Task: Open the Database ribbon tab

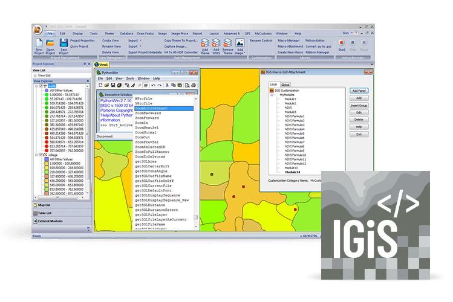Action: coord(126,33)
